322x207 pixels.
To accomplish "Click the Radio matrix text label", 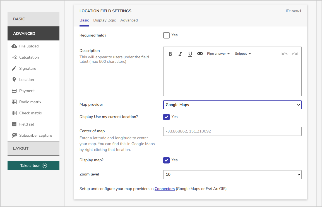I will click(30, 102).
